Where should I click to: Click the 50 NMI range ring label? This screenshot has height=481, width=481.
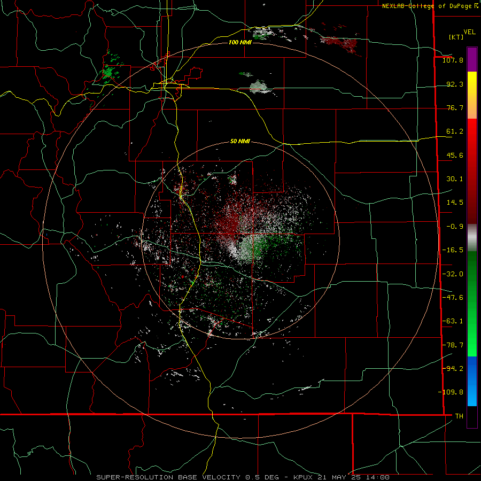tap(240, 141)
